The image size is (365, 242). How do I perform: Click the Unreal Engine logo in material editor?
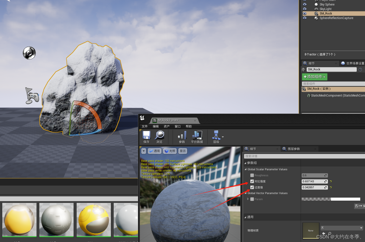pyautogui.click(x=142, y=118)
